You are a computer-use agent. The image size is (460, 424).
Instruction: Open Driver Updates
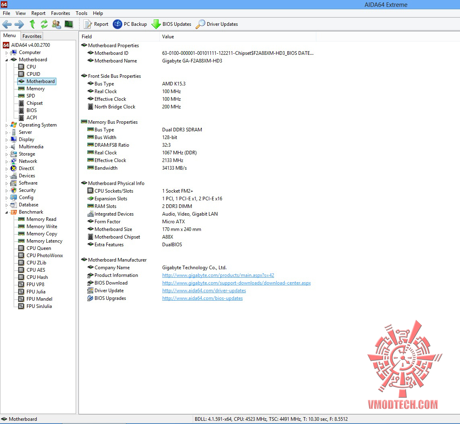click(x=217, y=24)
